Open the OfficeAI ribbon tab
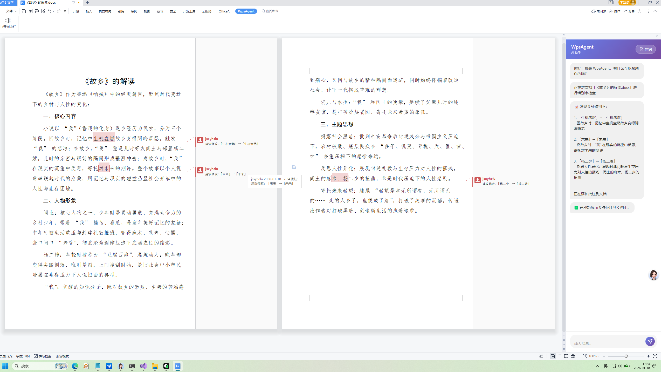Image resolution: width=661 pixels, height=372 pixels. 224,11
